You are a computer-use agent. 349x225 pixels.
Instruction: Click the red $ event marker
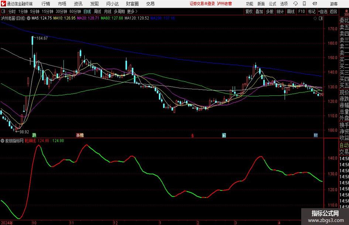193,136
